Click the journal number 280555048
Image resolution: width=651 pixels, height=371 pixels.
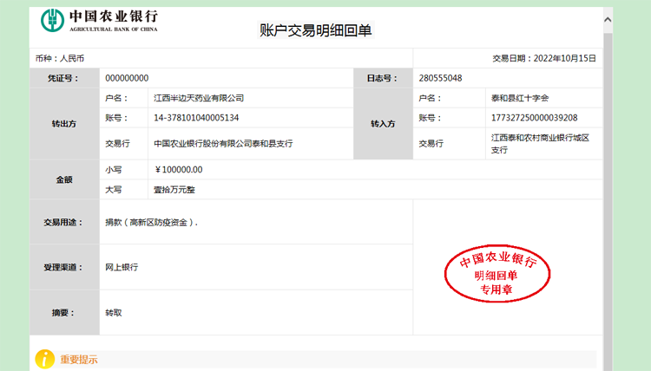click(440, 78)
